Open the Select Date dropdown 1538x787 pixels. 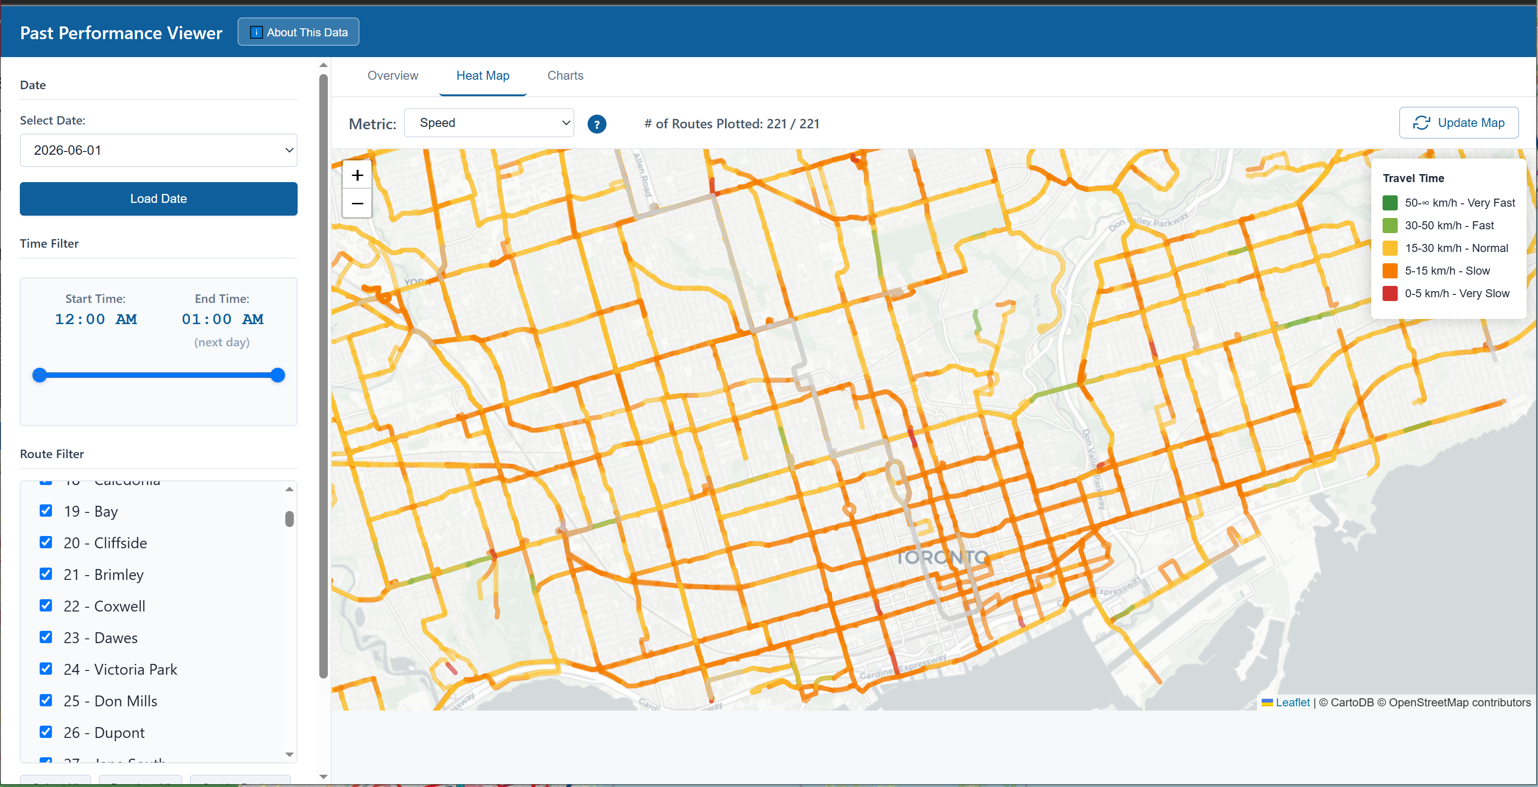click(158, 150)
